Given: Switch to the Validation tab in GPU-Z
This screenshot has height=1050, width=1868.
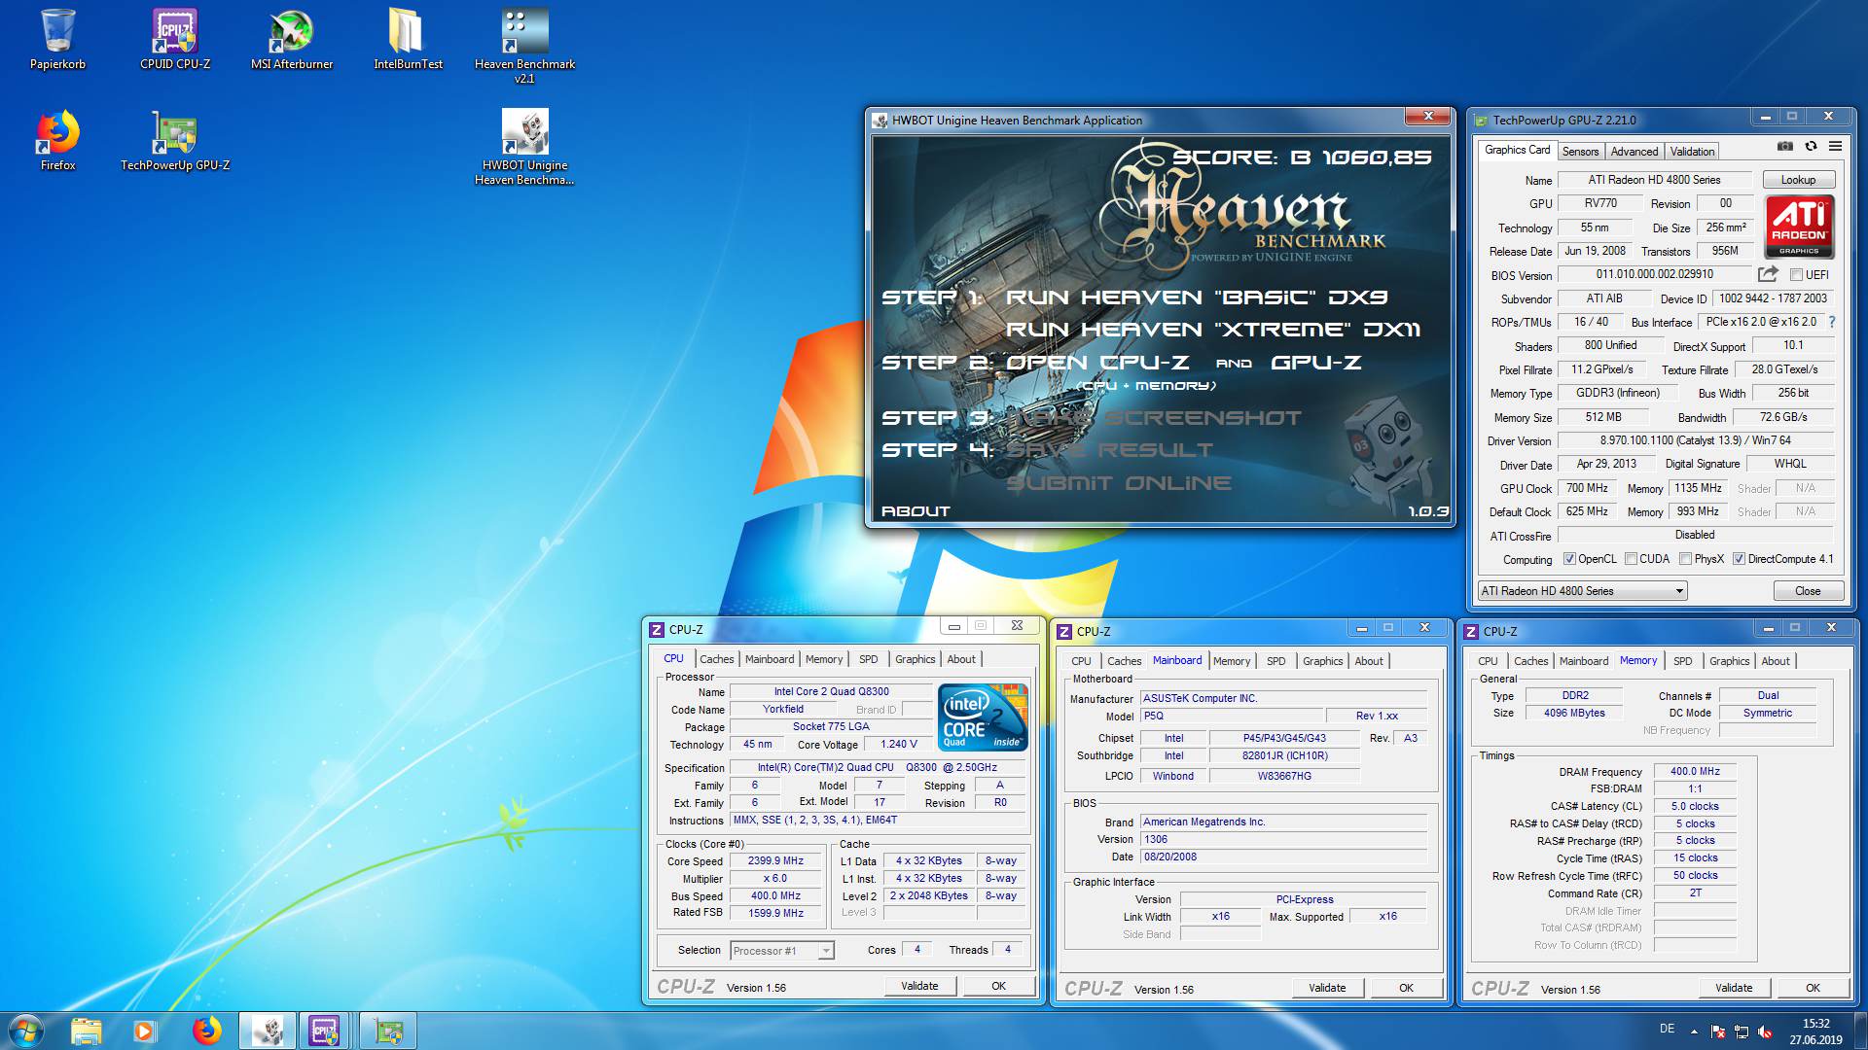Looking at the screenshot, I should [x=1692, y=152].
